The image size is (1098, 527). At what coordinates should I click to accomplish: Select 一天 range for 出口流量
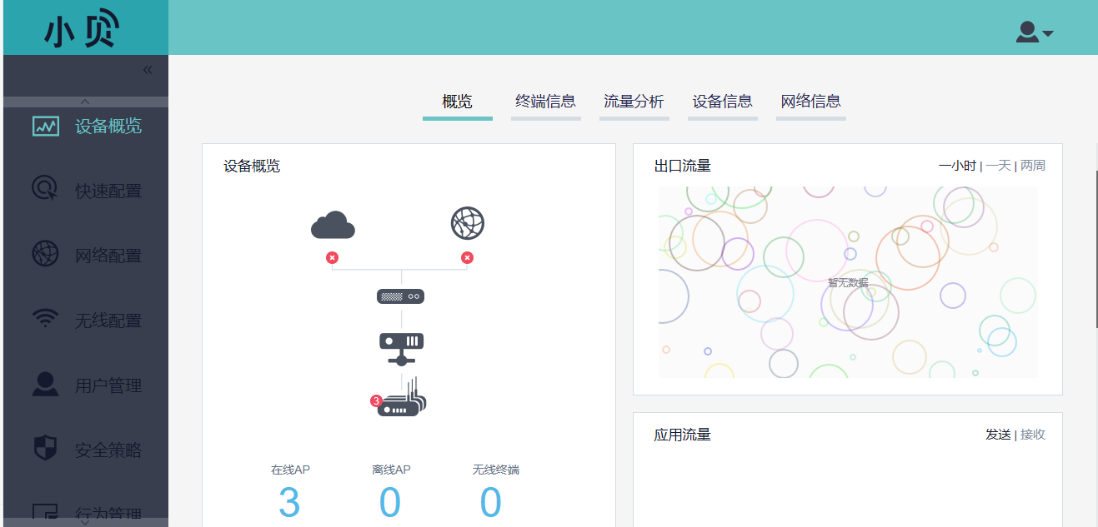click(998, 166)
